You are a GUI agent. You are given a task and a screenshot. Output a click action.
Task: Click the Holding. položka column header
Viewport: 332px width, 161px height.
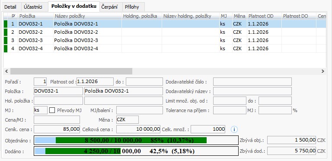tap(142, 16)
